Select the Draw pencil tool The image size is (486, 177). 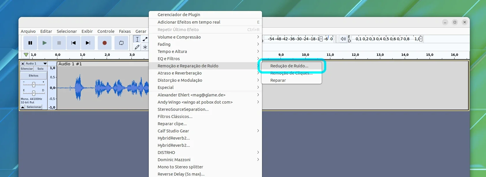point(137,47)
